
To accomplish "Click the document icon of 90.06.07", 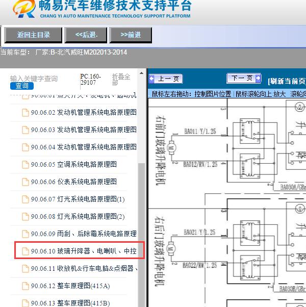I will tap(25, 199).
